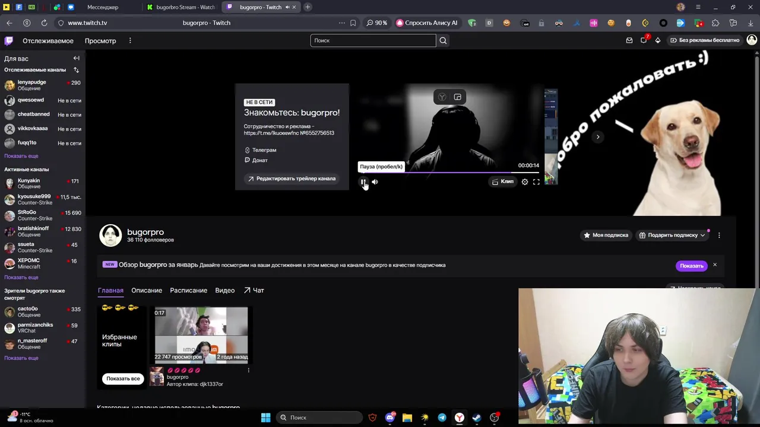
Task: Open fuqq1to channel in sidebar
Action: click(43, 143)
